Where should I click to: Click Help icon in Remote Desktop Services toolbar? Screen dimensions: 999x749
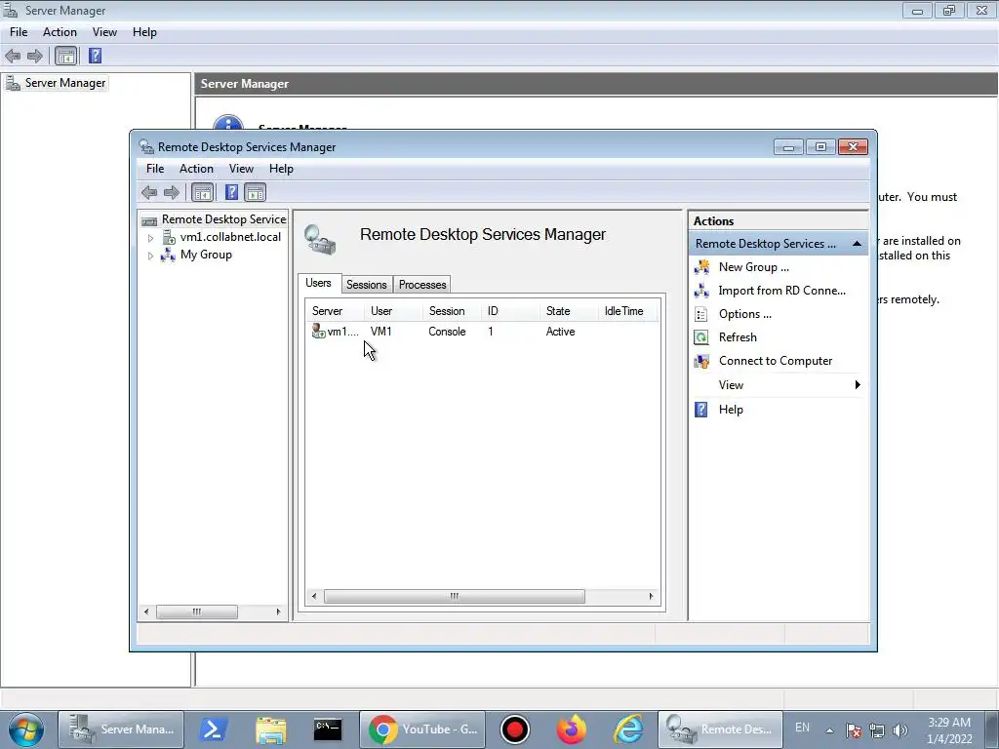232,192
